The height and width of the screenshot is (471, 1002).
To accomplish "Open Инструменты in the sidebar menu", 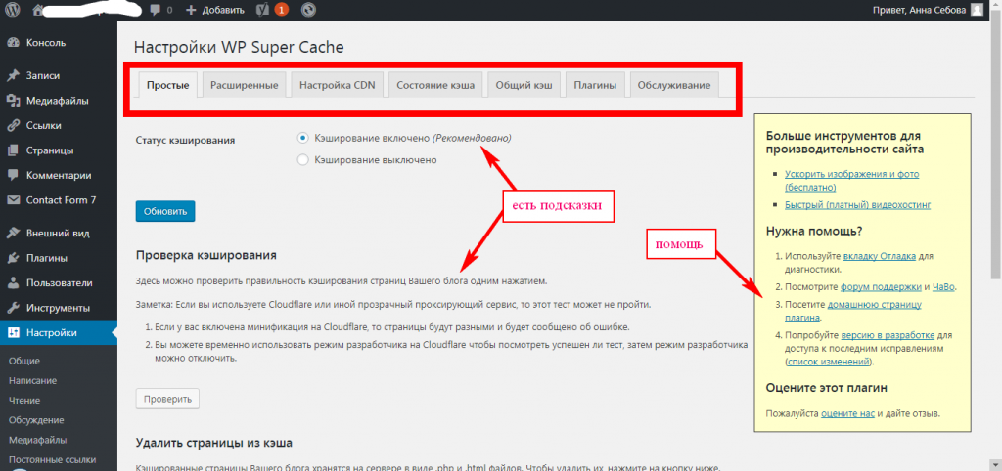I will point(59,308).
